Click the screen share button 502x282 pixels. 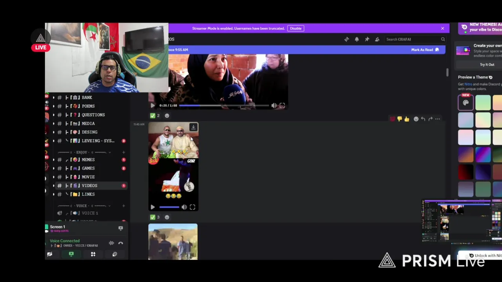pos(71,254)
